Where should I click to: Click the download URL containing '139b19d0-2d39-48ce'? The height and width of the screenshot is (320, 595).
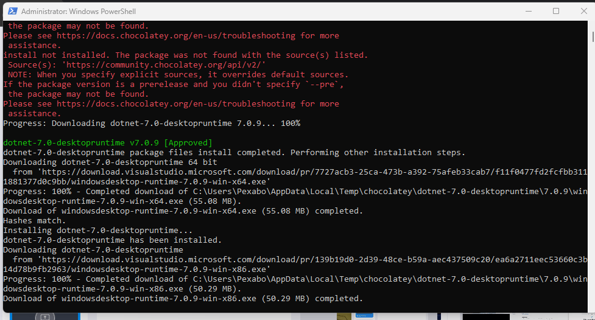(x=315, y=259)
